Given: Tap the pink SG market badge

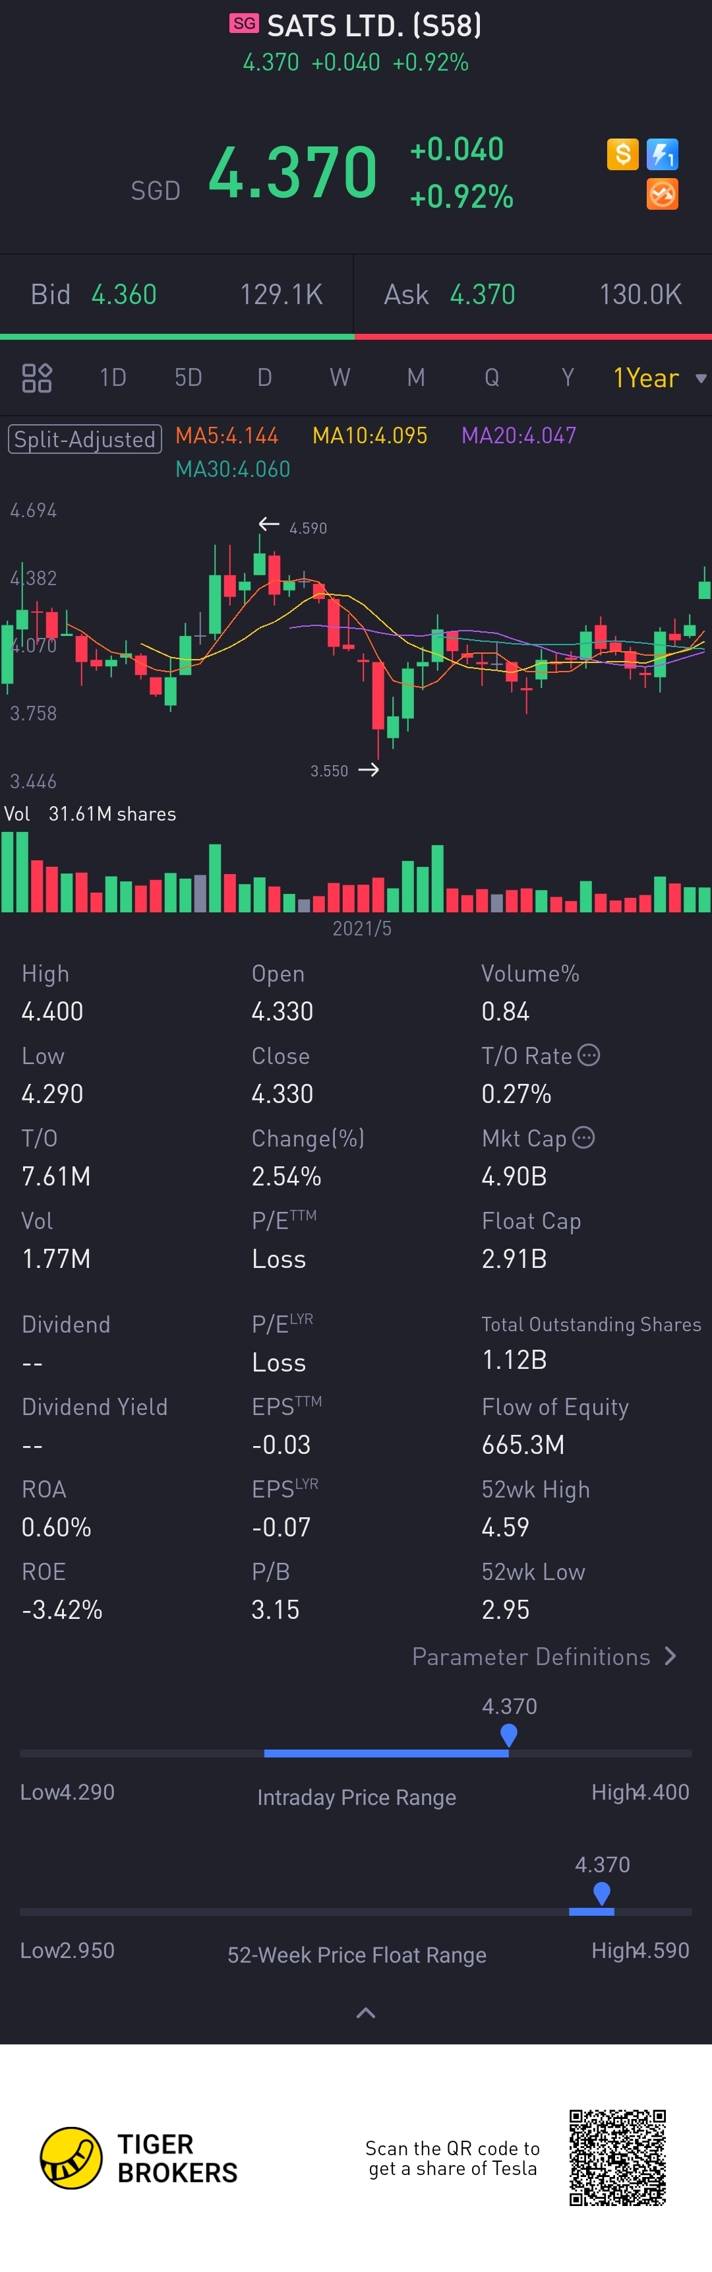Looking at the screenshot, I should point(244,24).
